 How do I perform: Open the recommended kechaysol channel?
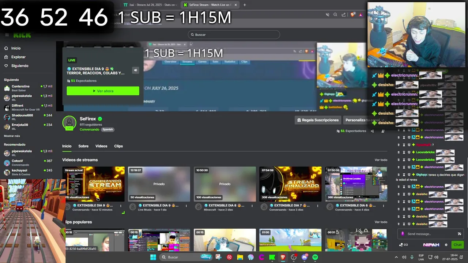pos(28,172)
